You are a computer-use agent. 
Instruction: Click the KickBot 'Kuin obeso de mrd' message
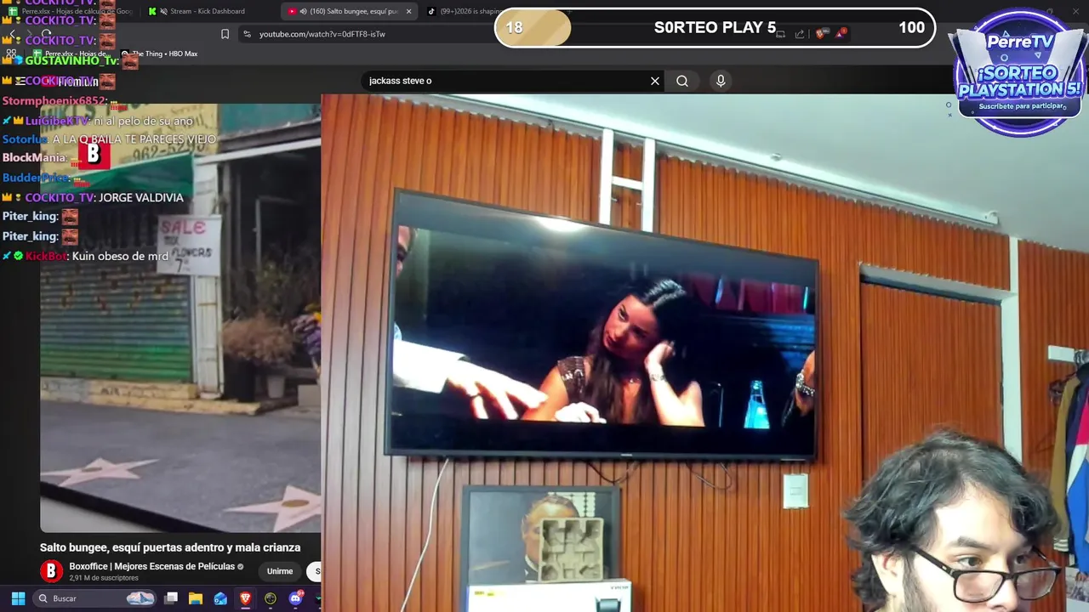[85, 256]
